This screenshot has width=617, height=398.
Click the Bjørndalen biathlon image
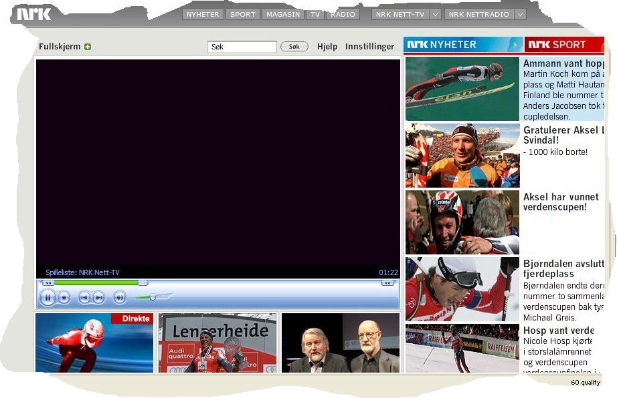(x=462, y=289)
